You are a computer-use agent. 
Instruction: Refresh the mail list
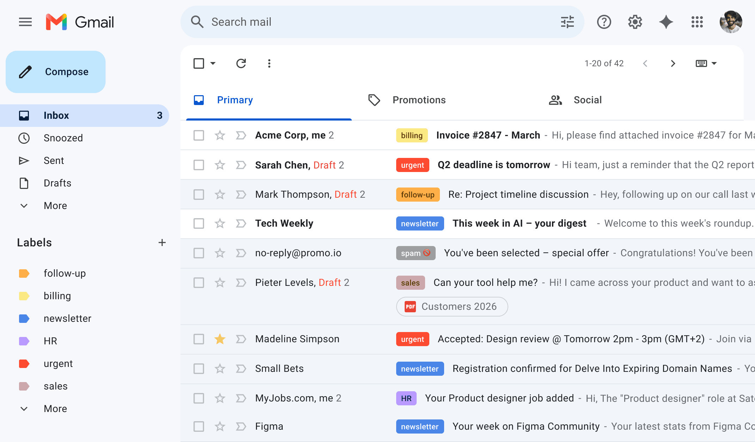241,63
